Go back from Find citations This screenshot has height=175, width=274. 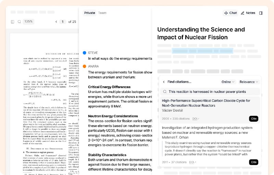[x=164, y=82]
